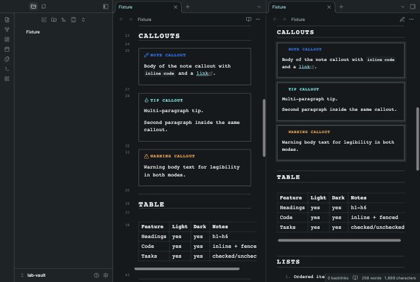Click right pane vertical scrollbar
The width and height of the screenshot is (420, 282).
pos(417,138)
